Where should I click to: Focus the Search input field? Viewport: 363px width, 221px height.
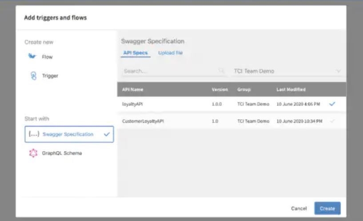click(x=169, y=71)
